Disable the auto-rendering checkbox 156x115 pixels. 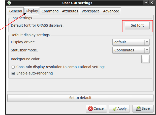[13, 73]
